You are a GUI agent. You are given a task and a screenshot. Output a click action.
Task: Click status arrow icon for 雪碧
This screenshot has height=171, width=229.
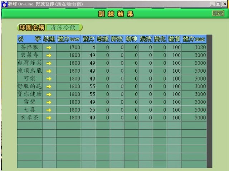pos(49,102)
